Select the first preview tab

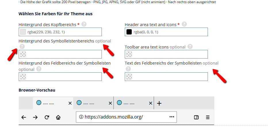point(53,103)
